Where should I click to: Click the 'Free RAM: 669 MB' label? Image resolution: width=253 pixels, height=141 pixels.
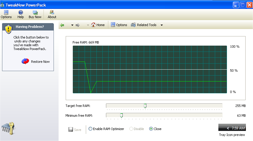point(86,42)
